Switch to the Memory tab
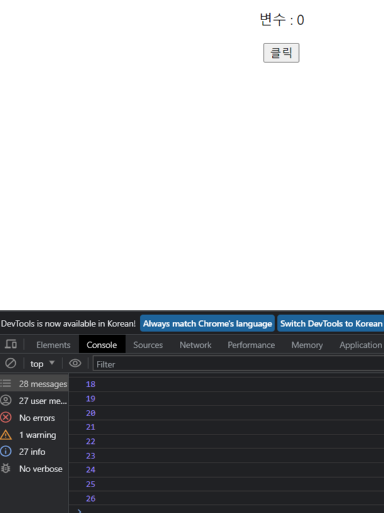This screenshot has width=384, height=513. click(x=307, y=345)
